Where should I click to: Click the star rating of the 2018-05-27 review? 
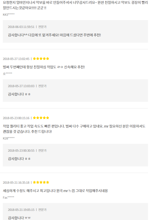coord(41,59)
